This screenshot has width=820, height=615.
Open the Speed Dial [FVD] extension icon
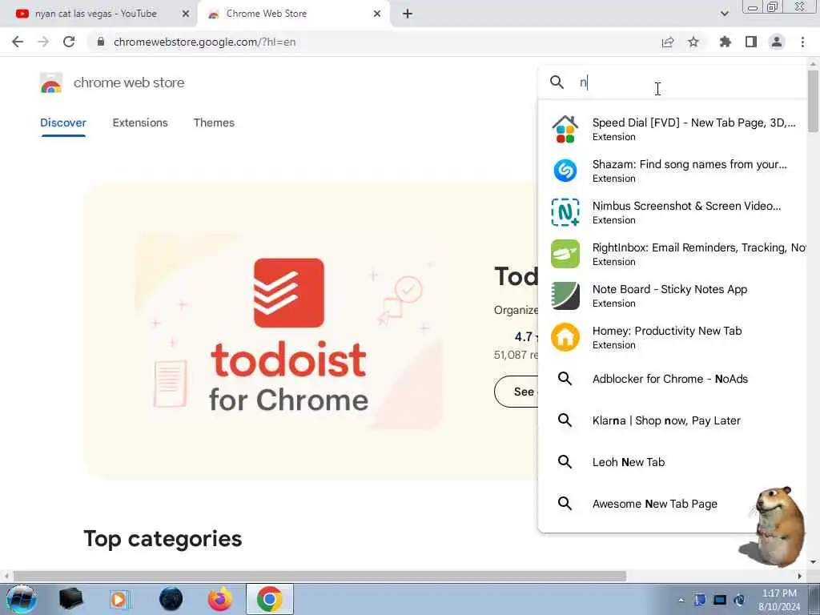point(565,129)
